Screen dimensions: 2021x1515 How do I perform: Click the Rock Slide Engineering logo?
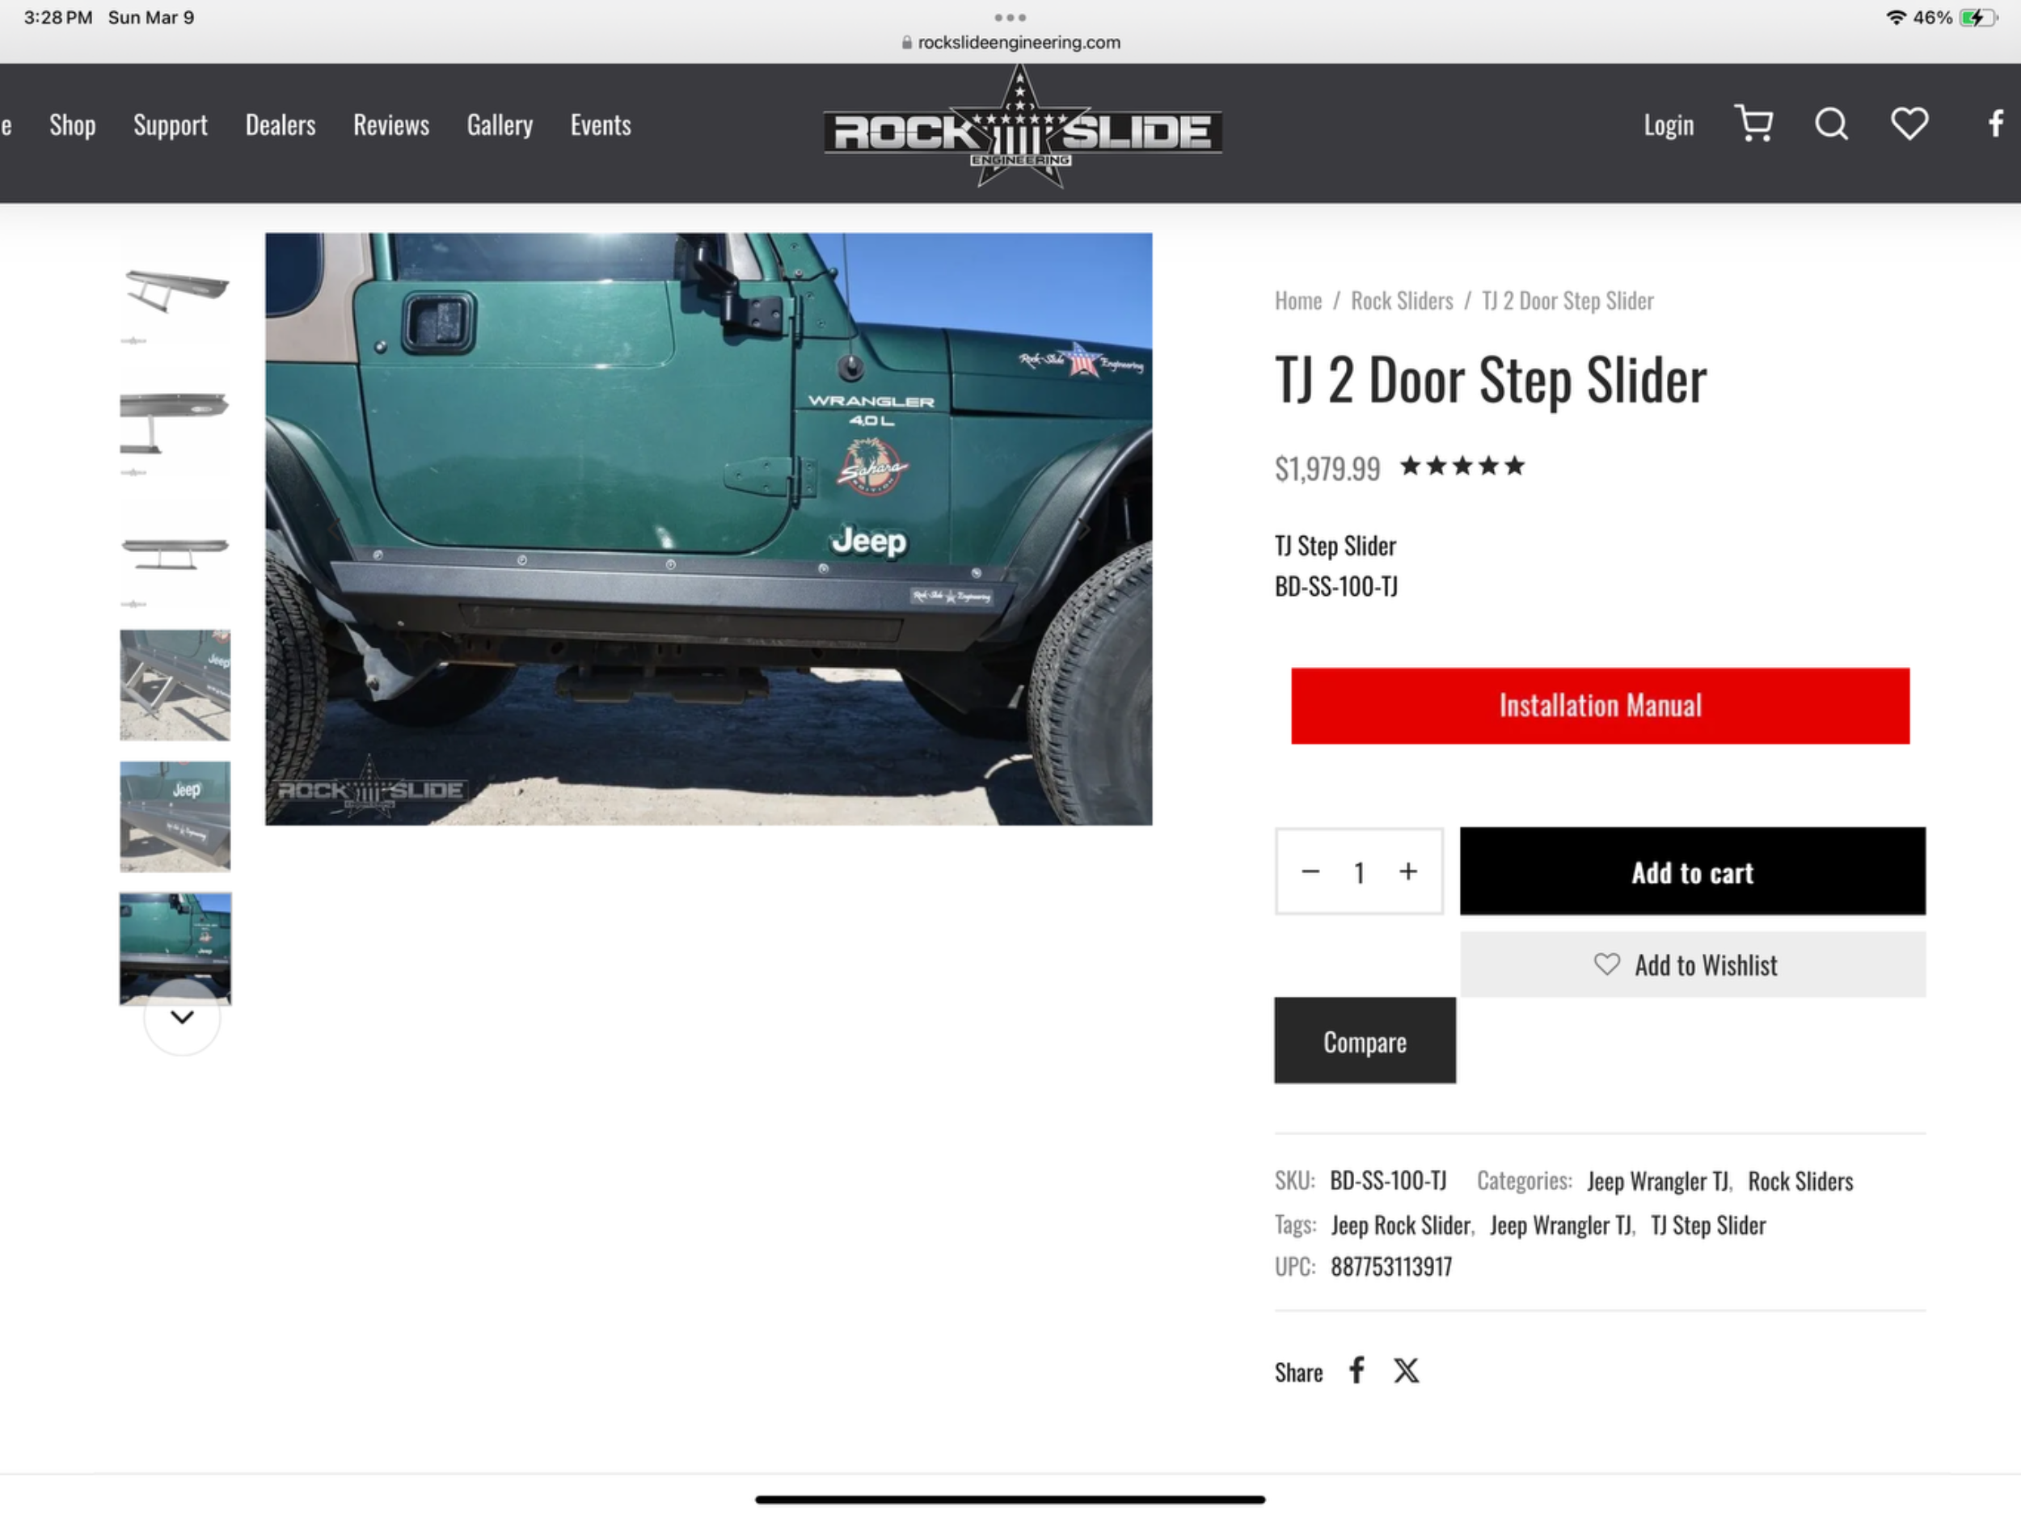pos(1022,128)
